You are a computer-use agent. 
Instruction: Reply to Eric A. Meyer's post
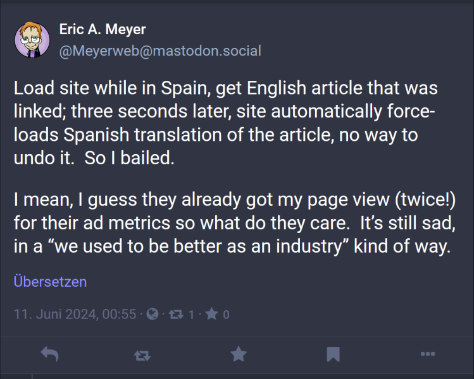[x=49, y=354]
